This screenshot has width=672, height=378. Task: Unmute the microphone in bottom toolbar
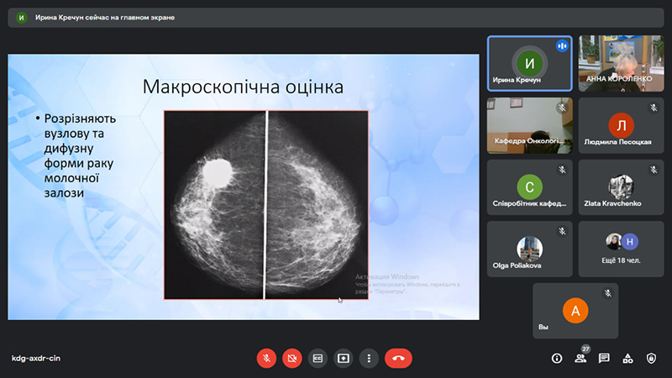266,358
